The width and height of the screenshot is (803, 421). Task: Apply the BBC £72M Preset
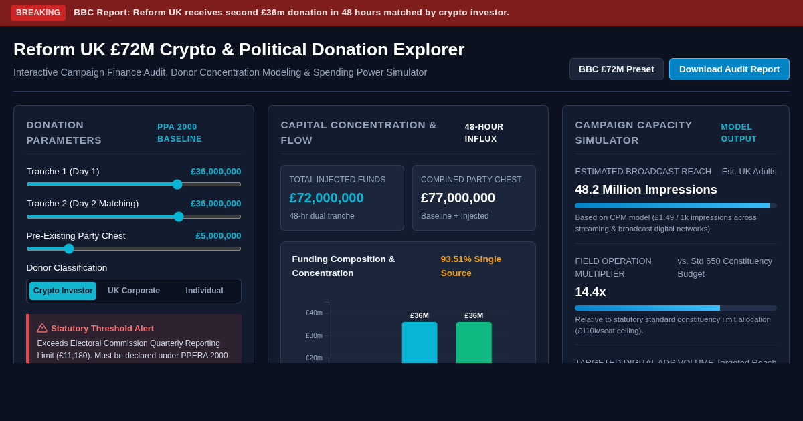pos(616,69)
